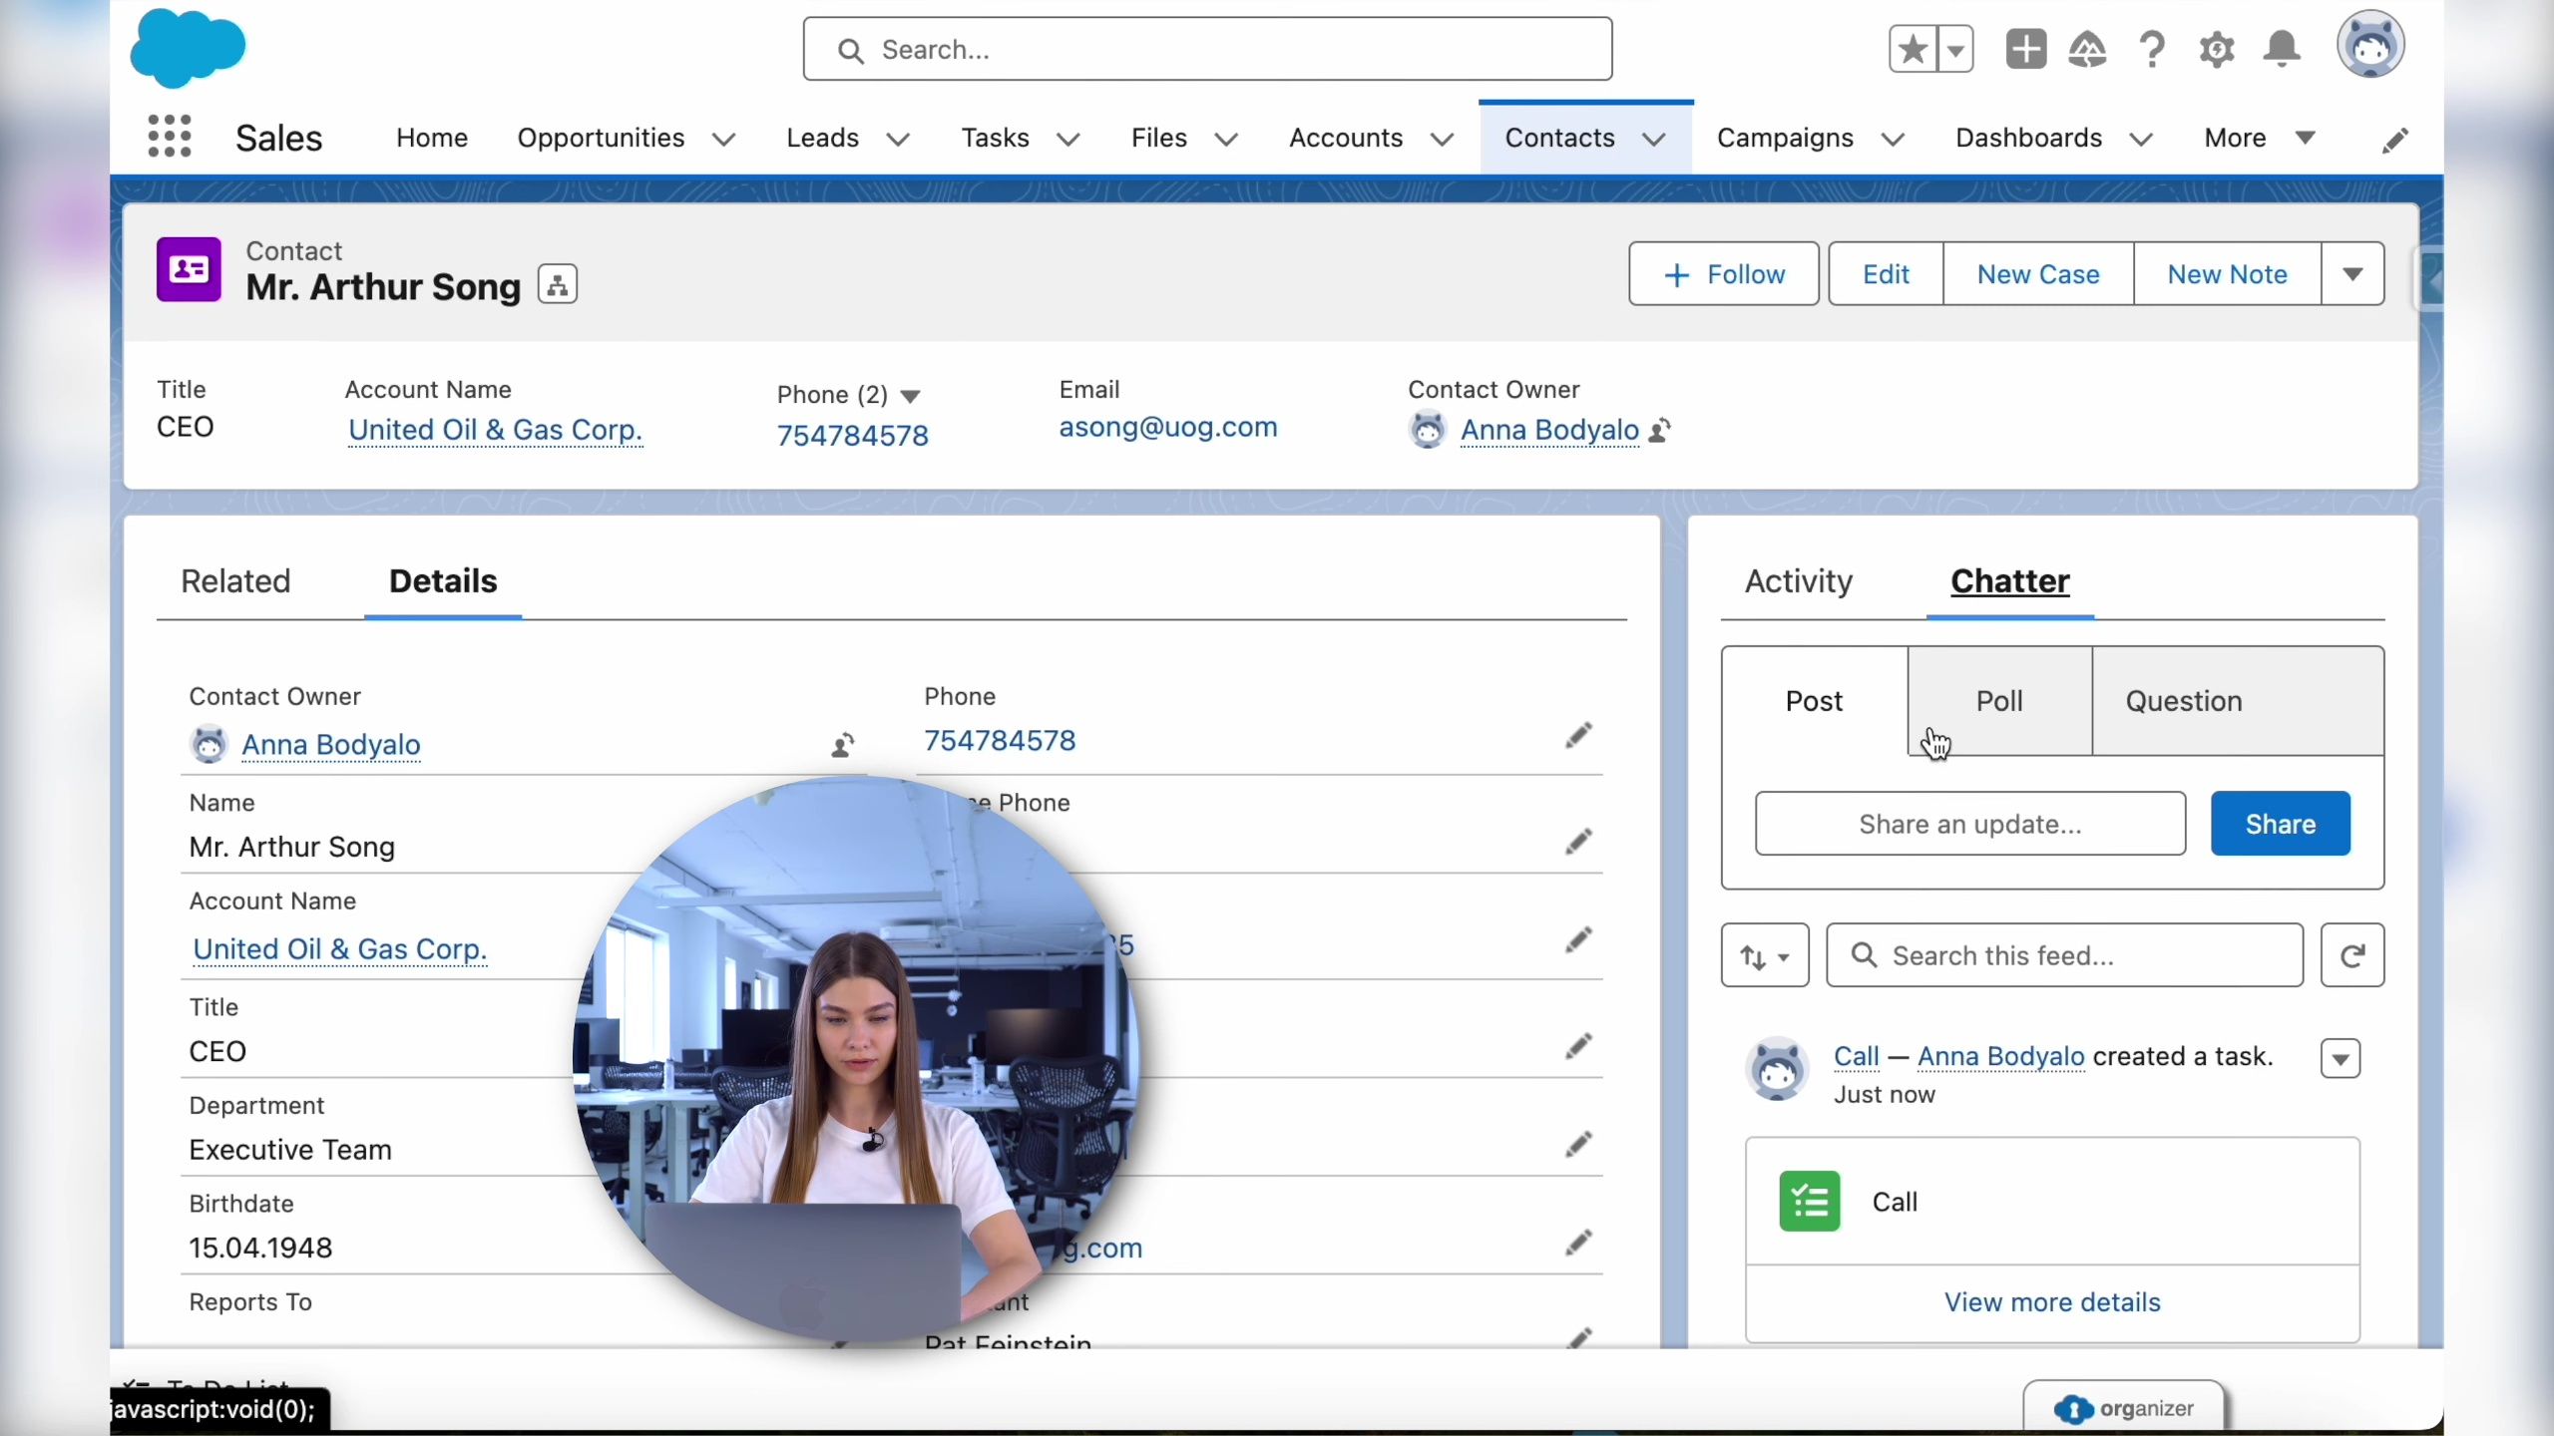Expand the Contacts tab chevron

1654,140
